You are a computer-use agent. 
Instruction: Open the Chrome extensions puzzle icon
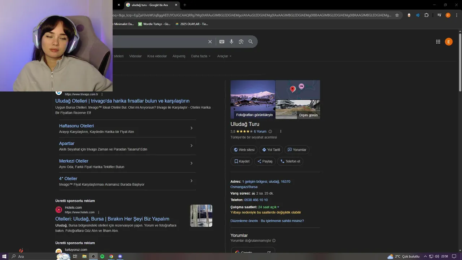(x=427, y=15)
